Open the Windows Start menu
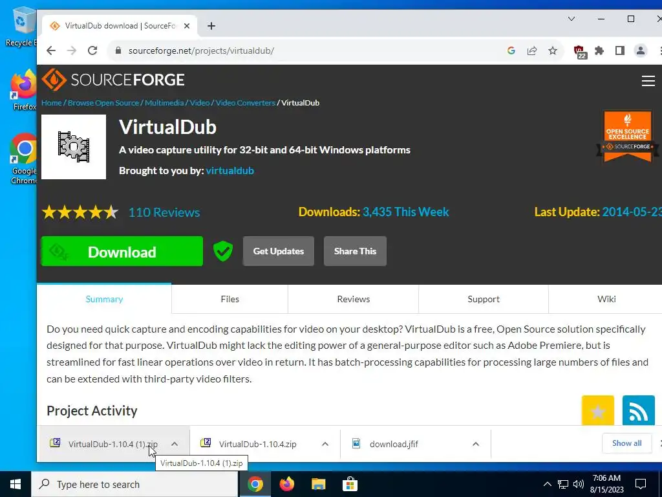The width and height of the screenshot is (662, 497). tap(16, 484)
